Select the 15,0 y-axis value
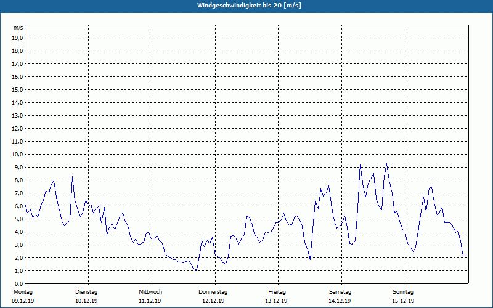The width and height of the screenshot is (493, 308). (17, 89)
